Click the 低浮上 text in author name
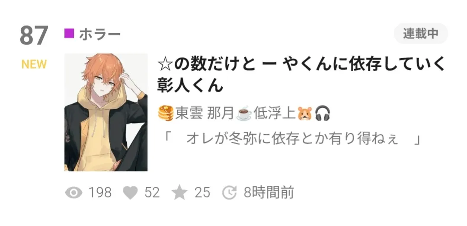This screenshot has height=226, width=467. [274, 114]
